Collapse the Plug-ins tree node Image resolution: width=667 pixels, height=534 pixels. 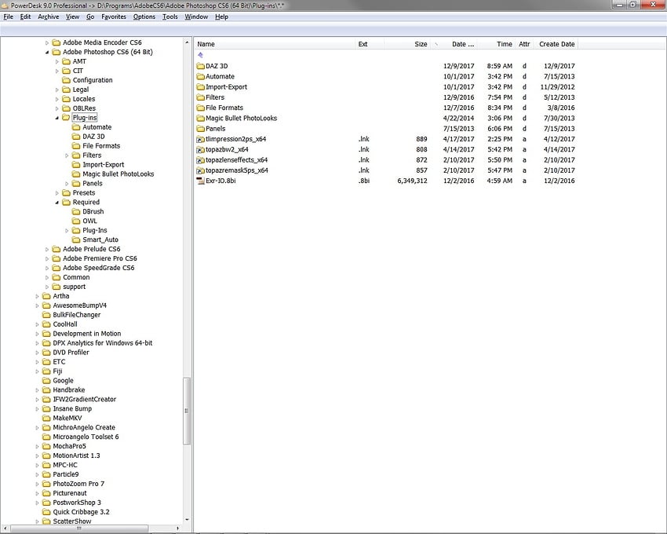(57, 118)
